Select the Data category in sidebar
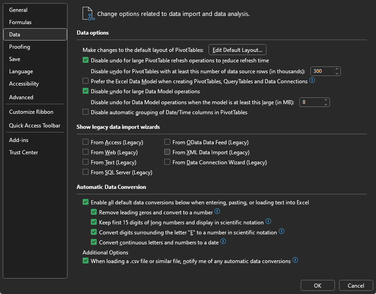Viewport: 376px width, 294px height. [x=35, y=35]
